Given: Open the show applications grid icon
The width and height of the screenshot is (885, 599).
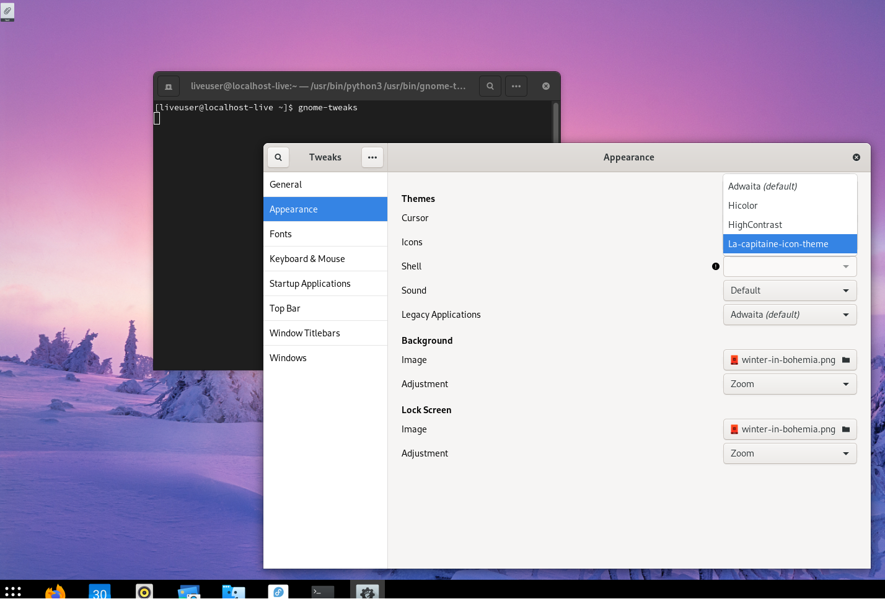Looking at the screenshot, I should [x=13, y=592].
